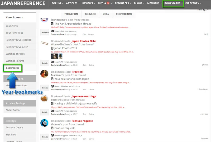Edit the Japanese marriage bookmark
This screenshot has width=211, height=142.
(x=84, y=114)
